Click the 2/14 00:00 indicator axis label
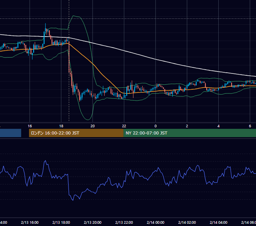 [155, 222]
